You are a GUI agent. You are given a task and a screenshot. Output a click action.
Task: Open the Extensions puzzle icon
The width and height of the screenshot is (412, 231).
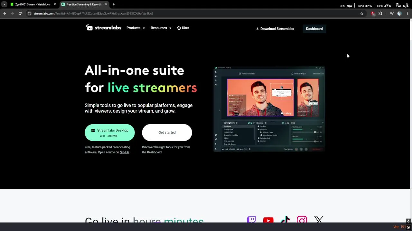(x=380, y=13)
